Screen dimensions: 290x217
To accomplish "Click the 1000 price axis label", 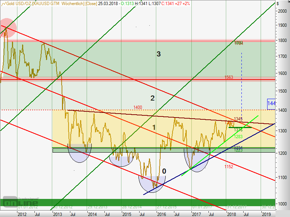I will tap(282, 204).
